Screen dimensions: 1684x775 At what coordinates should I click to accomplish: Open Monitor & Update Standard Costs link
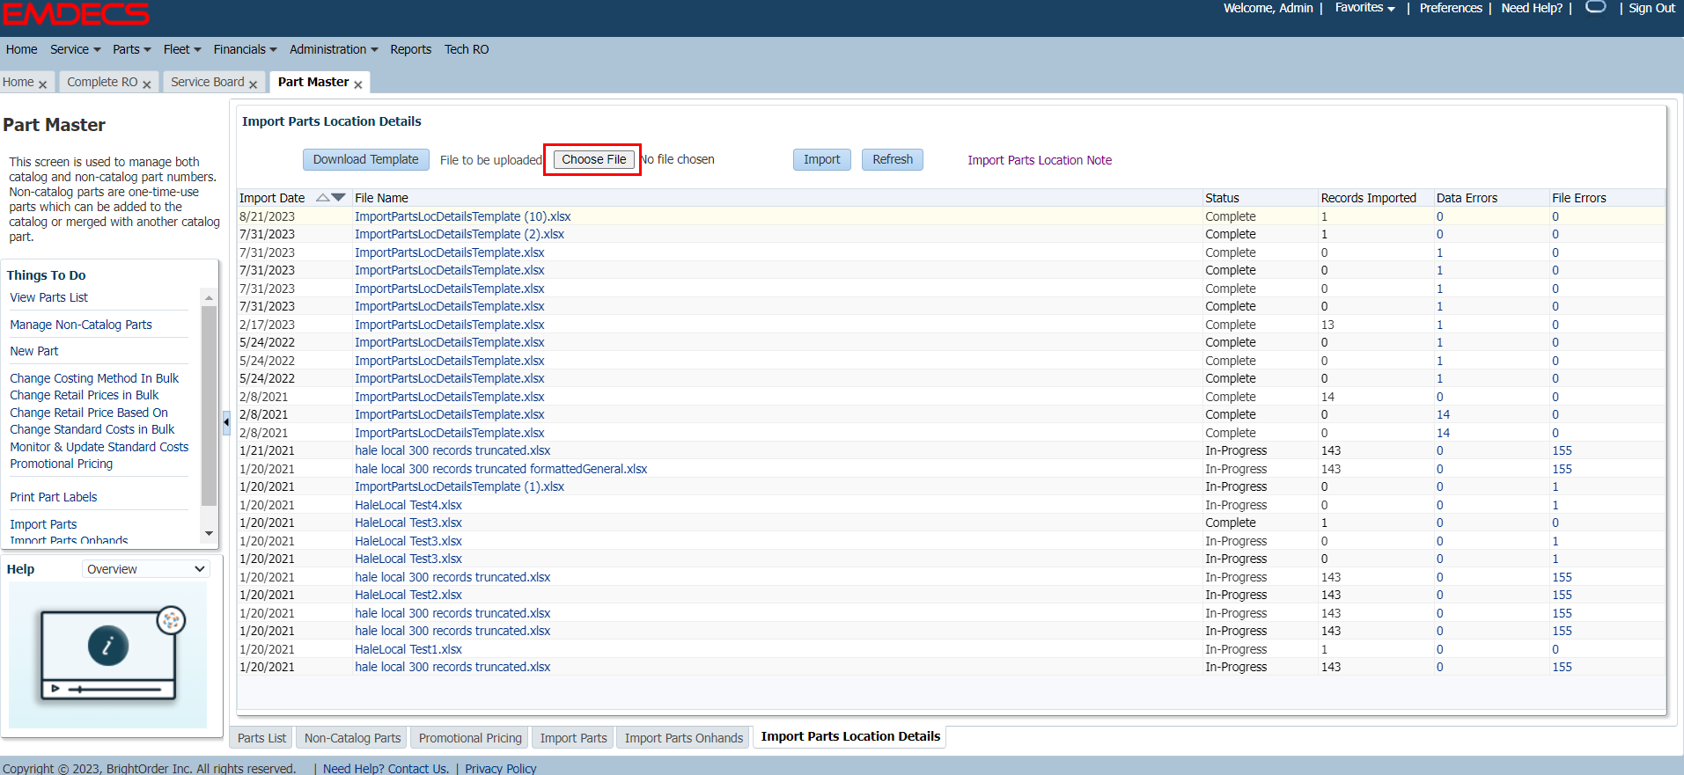tap(99, 447)
